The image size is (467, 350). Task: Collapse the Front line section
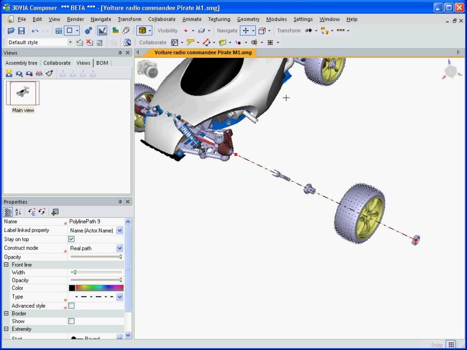pyautogui.click(x=6, y=264)
